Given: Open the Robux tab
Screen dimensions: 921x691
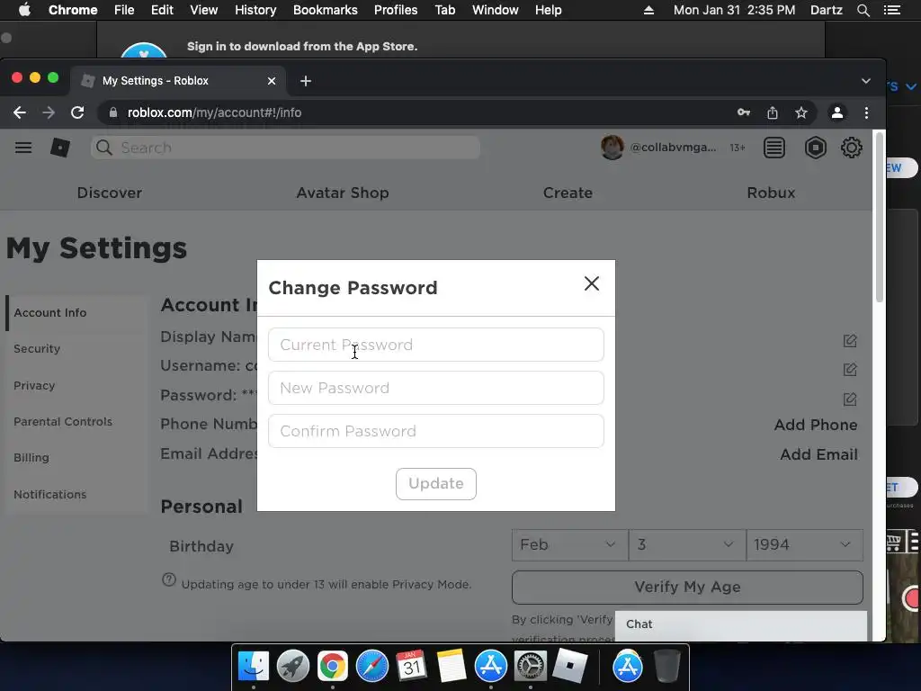Looking at the screenshot, I should click(x=771, y=193).
